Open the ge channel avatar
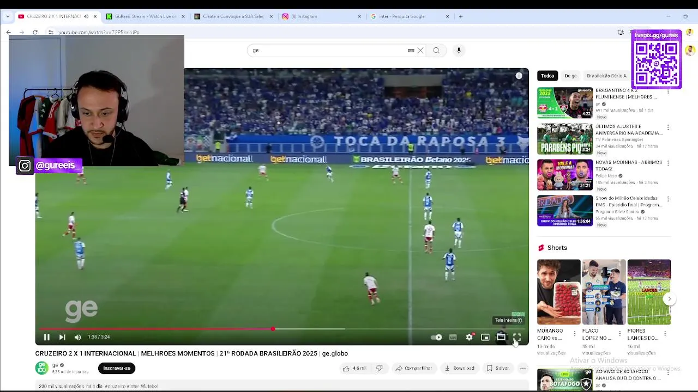Viewport: 698px width, 392px height. (x=42, y=368)
